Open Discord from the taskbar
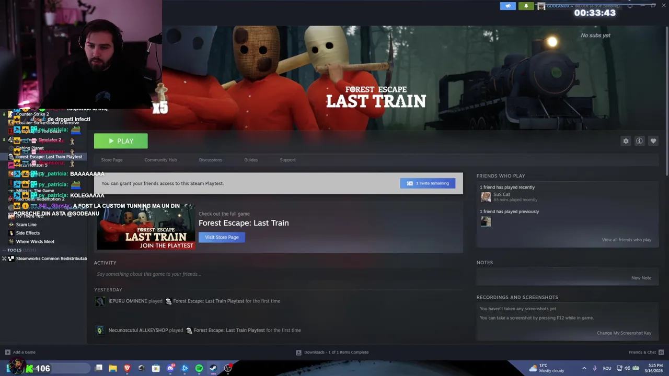The width and height of the screenshot is (669, 376). tap(170, 368)
